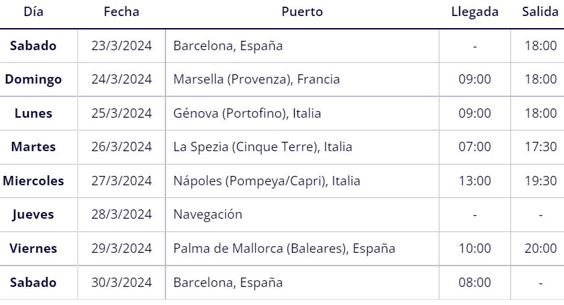Screen dimensions: 564x305
Task: Click the 13:00 arrival time
Action: pos(475,181)
